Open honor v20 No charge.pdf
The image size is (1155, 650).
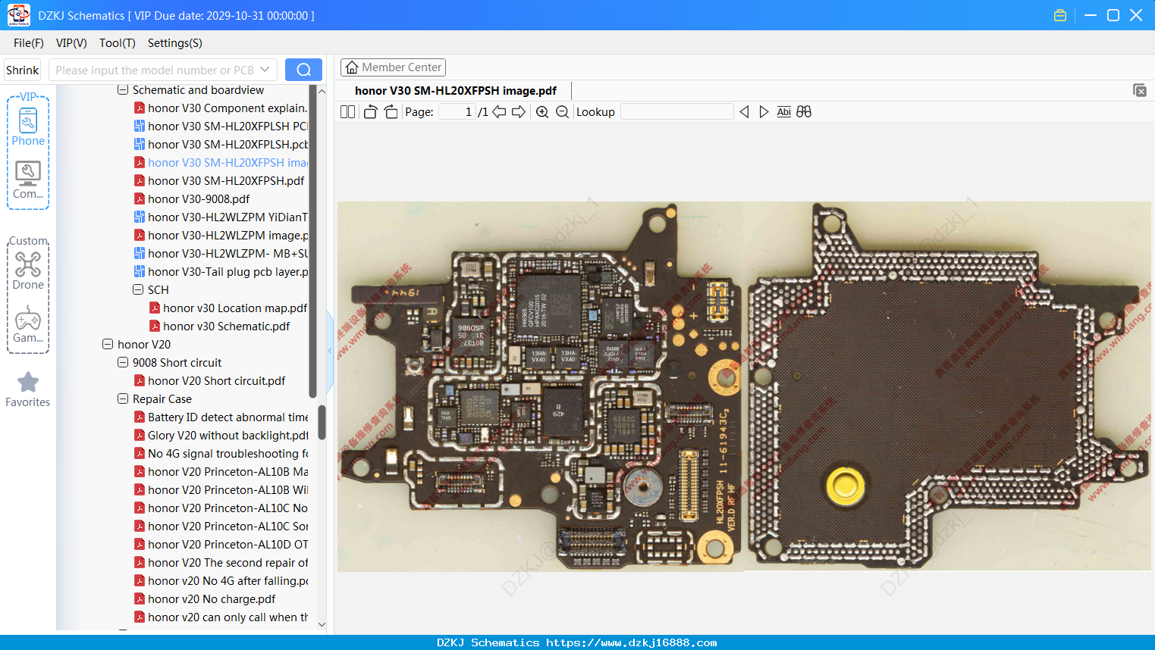tap(205, 599)
